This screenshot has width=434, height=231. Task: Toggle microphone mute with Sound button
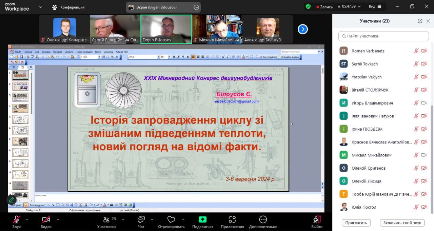16,219
